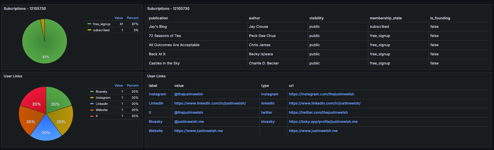Select the Becky Isjwara author cell
The image size is (494, 150).
(x=261, y=54)
